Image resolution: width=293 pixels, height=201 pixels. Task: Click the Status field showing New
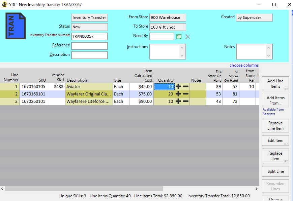pos(89,27)
